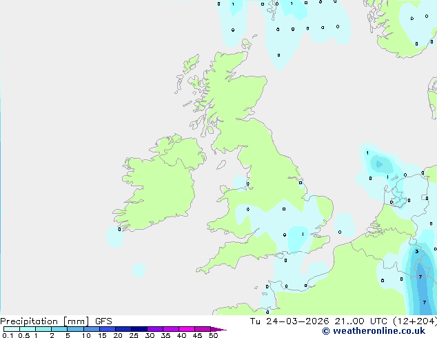The height and width of the screenshot is (338, 437).
Task: Click the 'GFS' model label
Action: [x=103, y=321]
